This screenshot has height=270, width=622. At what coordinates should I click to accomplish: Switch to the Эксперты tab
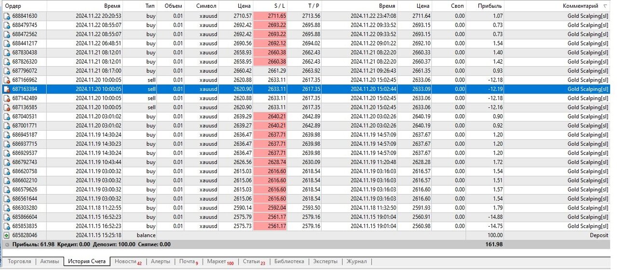(325, 261)
